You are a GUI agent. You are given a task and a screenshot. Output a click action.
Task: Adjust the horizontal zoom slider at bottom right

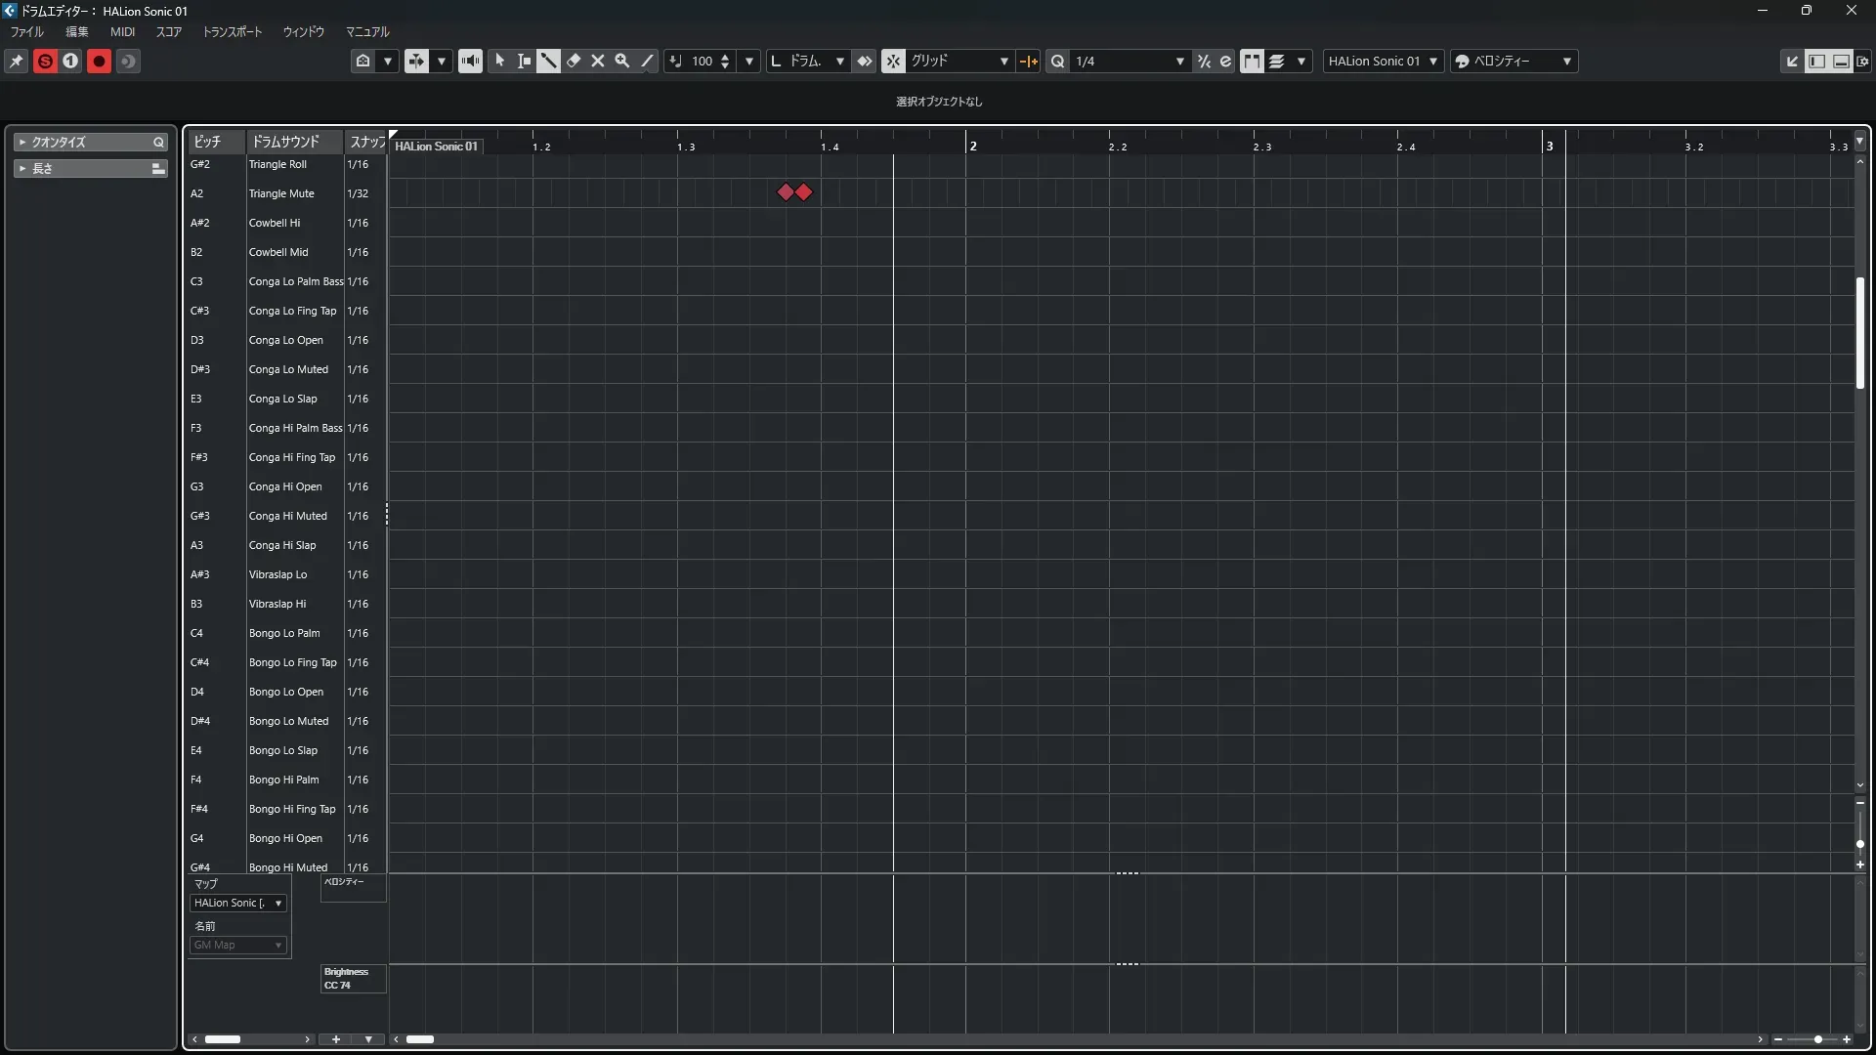pyautogui.click(x=1817, y=1039)
